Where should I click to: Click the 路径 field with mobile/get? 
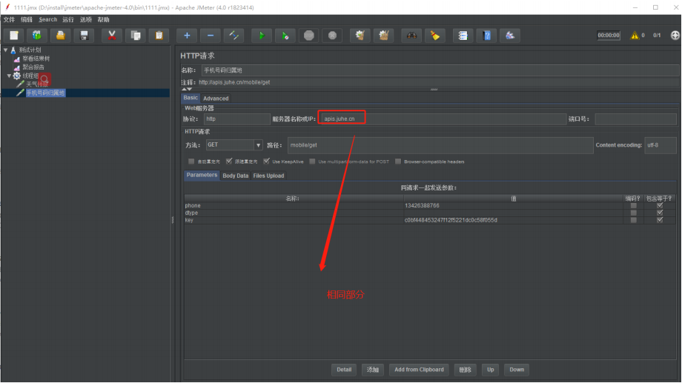440,145
